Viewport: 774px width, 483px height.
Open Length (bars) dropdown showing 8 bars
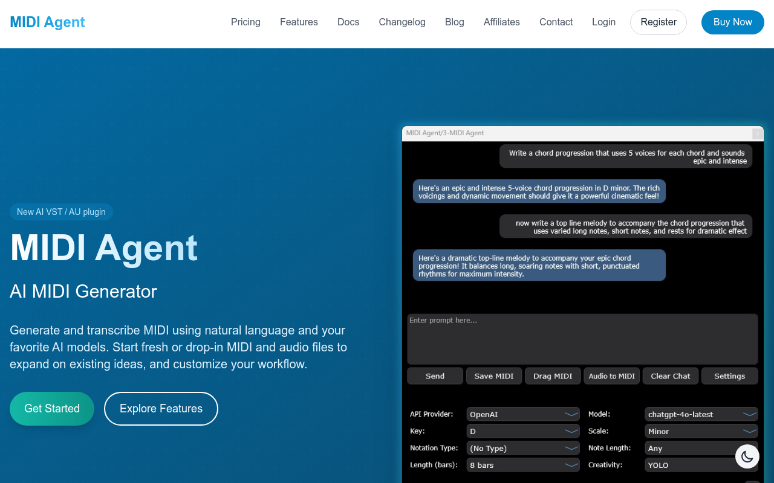[524, 465]
